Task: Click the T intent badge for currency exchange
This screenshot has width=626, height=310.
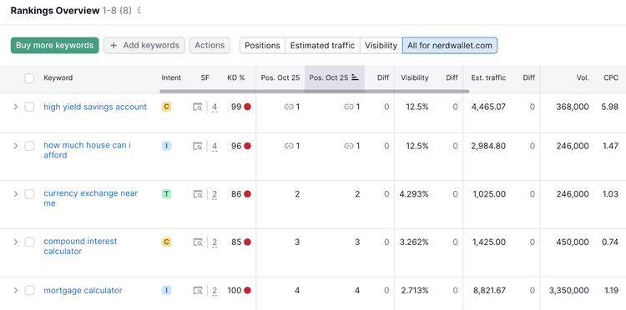Action: [166, 194]
